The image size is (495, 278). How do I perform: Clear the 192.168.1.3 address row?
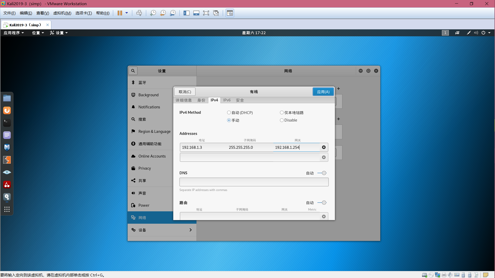[x=324, y=147]
